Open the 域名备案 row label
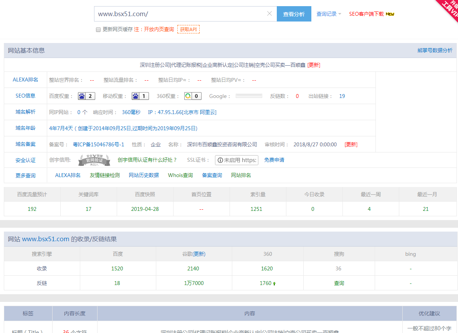Image resolution: width=458 pixels, height=333 pixels. (25, 144)
